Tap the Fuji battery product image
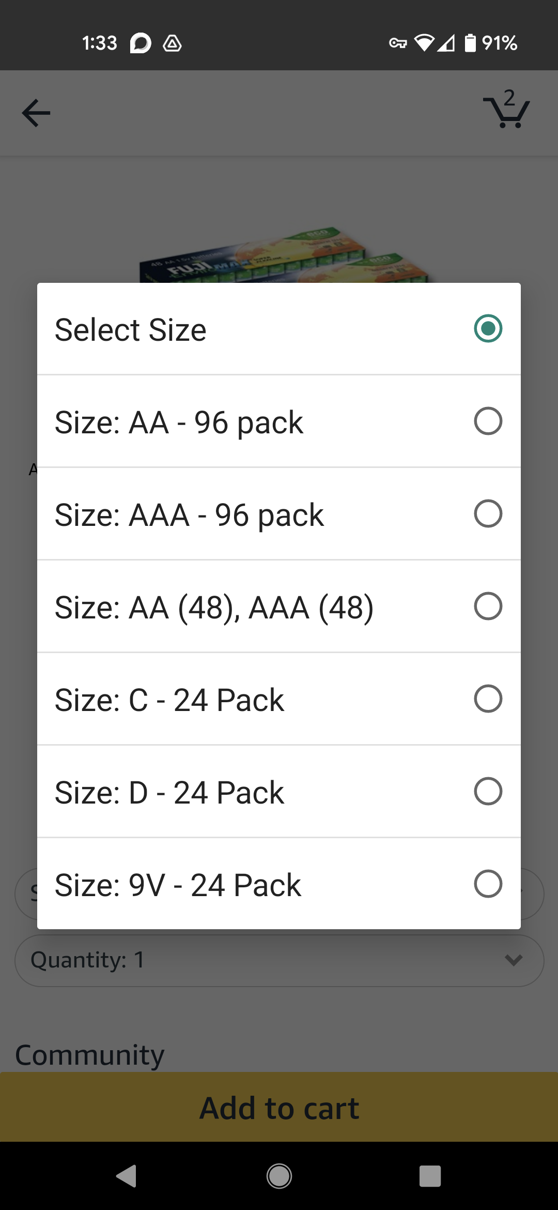This screenshot has width=558, height=1210. (x=284, y=256)
